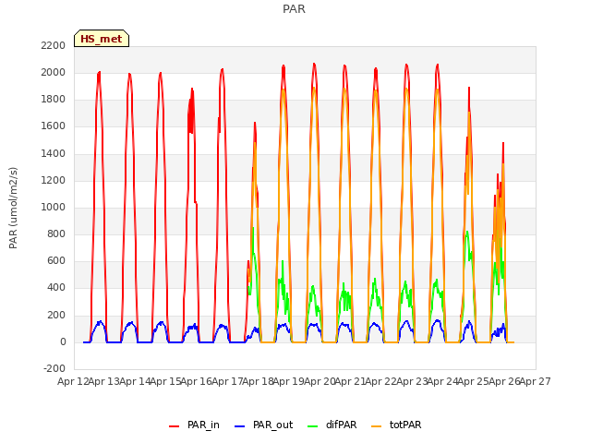This screenshot has width=591, height=443.
Task: Select the HS_met annotation label
Action: point(102,39)
